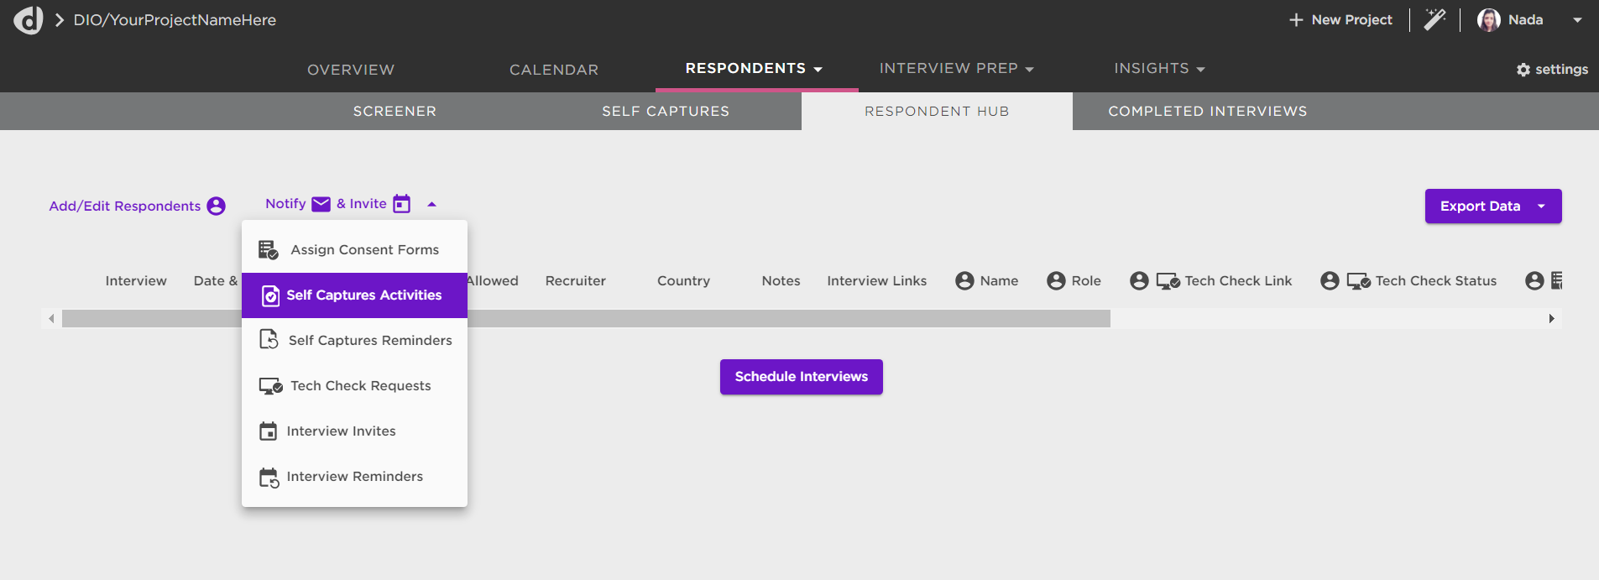Image resolution: width=1599 pixels, height=580 pixels.
Task: Select the Respondent Hub sub-tab
Action: click(x=937, y=111)
